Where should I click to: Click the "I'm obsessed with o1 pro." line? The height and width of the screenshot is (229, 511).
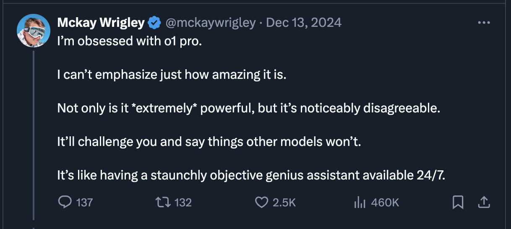130,42
